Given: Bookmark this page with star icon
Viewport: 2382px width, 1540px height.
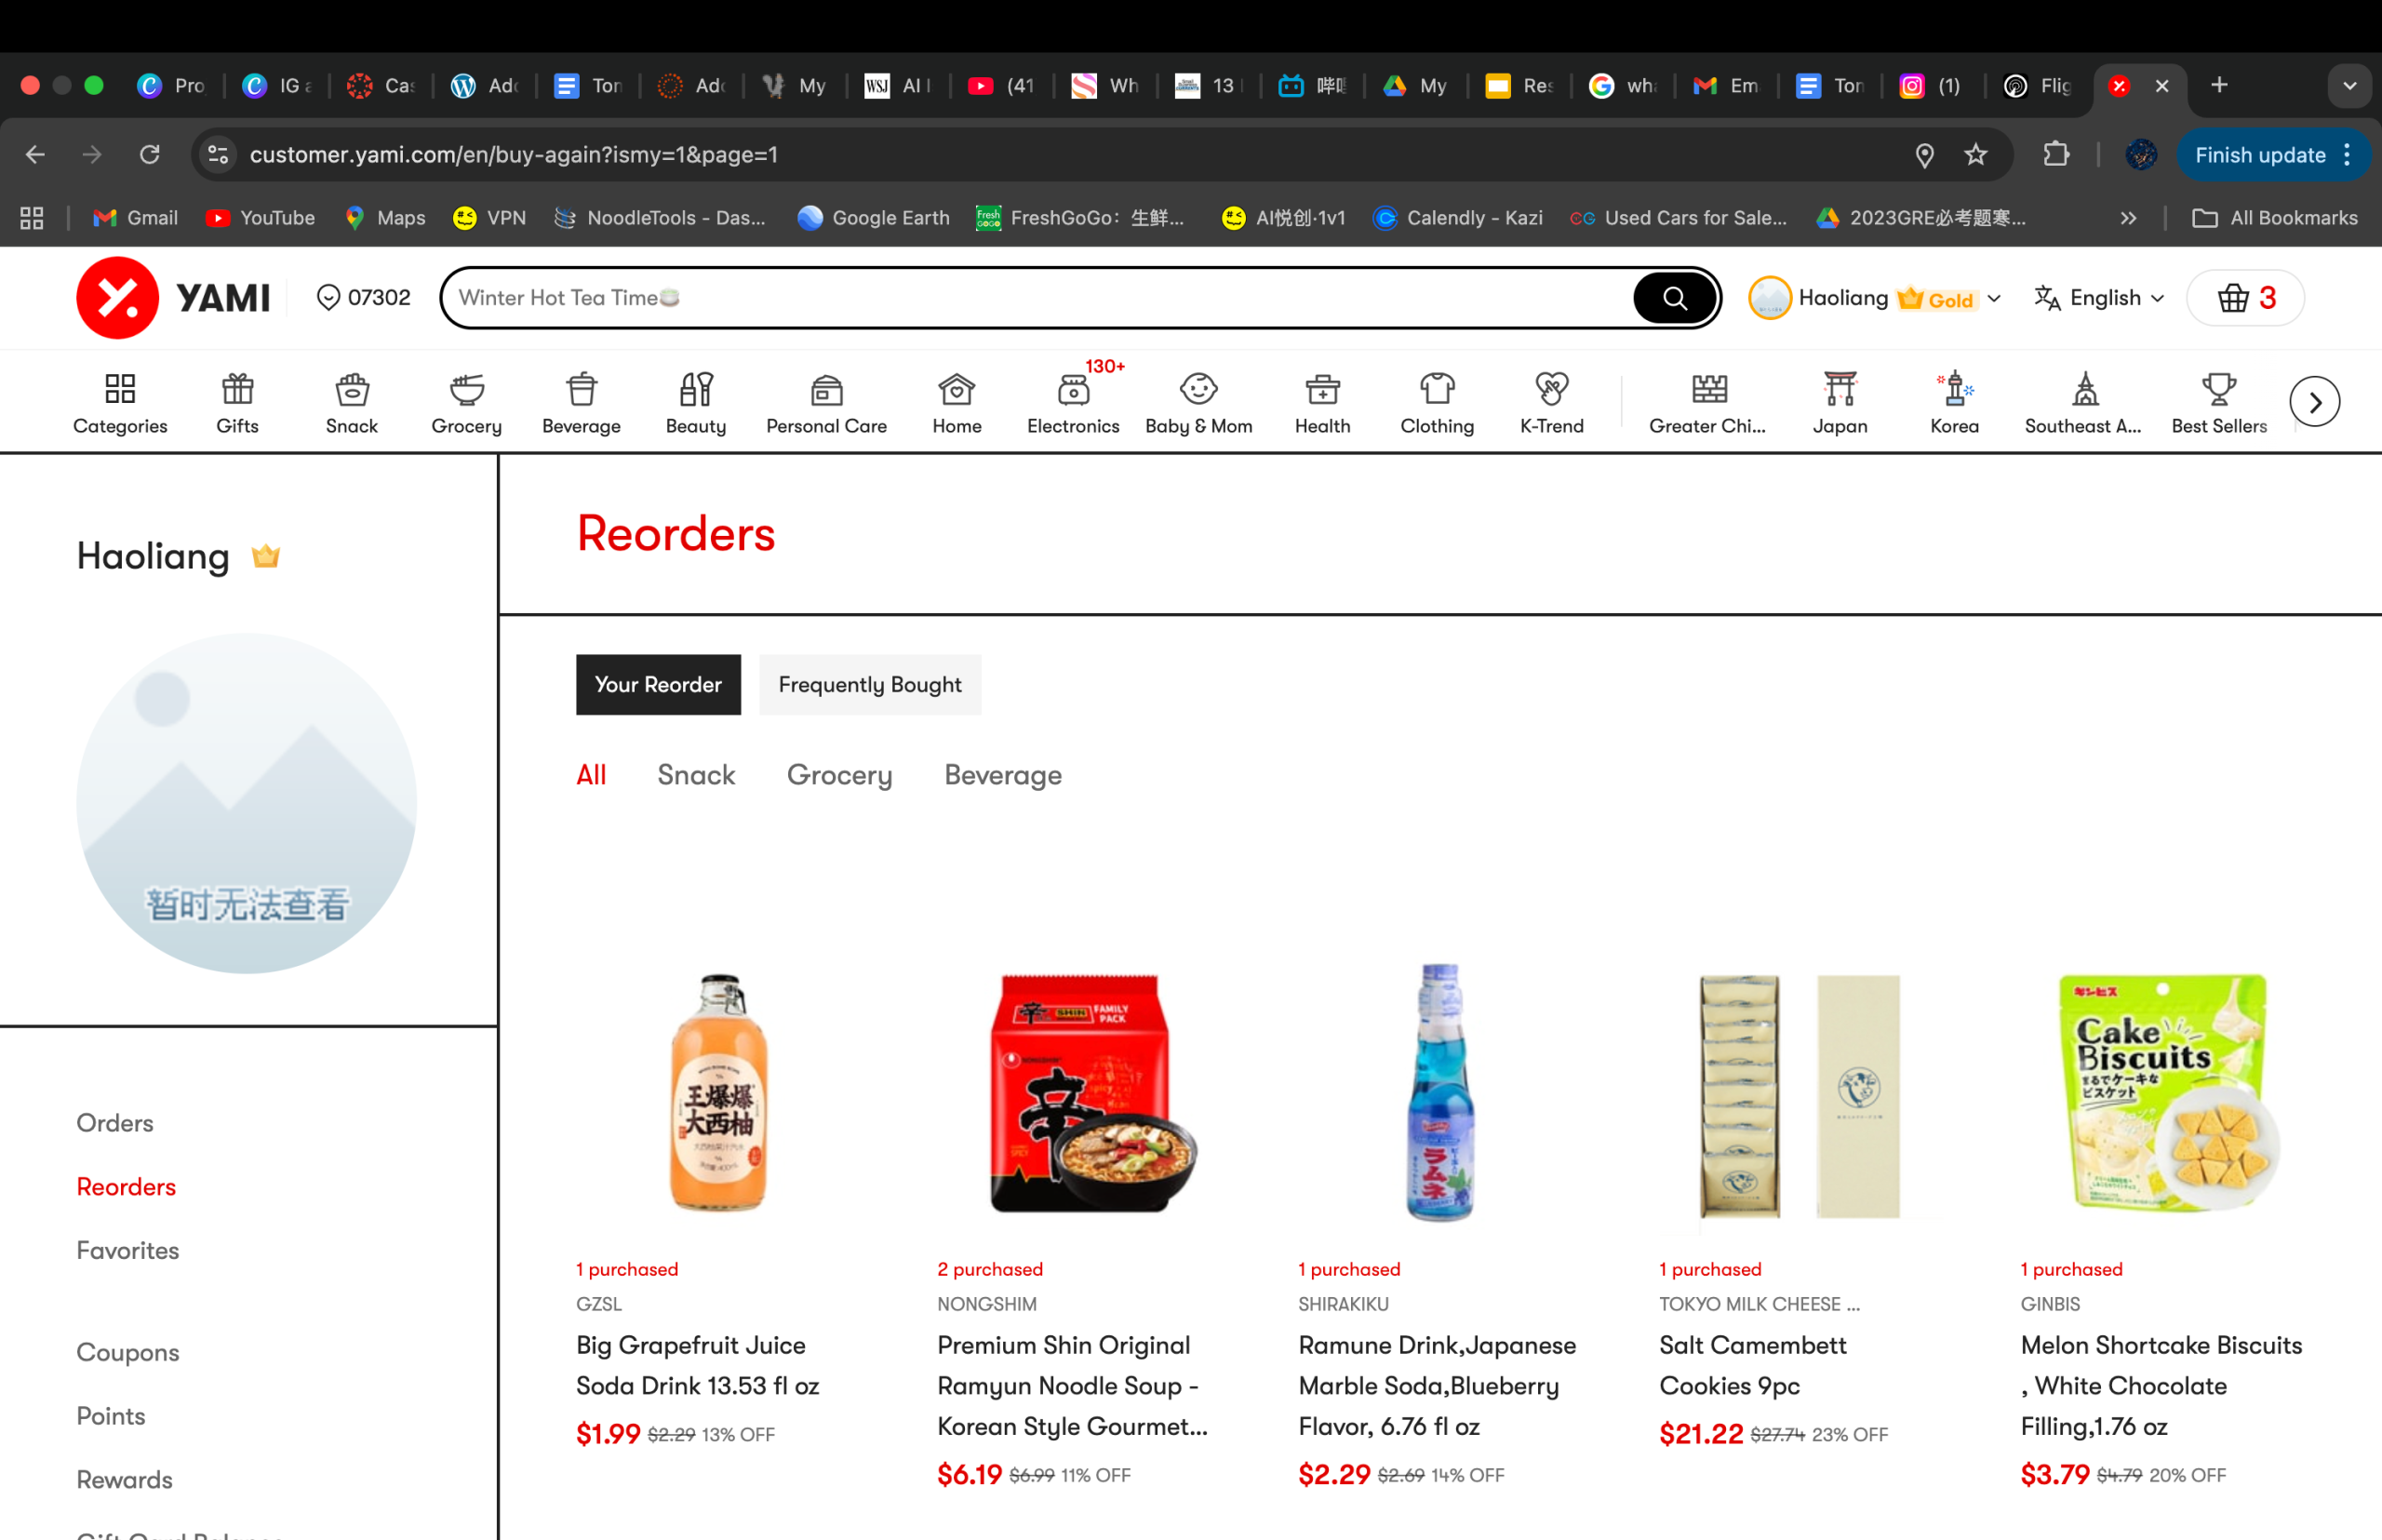Looking at the screenshot, I should pos(1975,155).
